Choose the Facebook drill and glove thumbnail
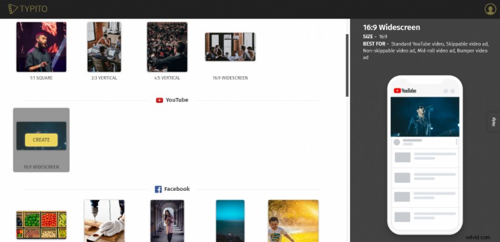500x242 pixels. [x=104, y=221]
